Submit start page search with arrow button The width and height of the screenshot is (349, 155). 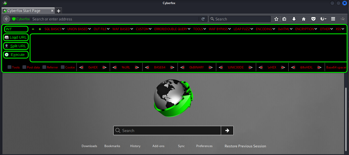tap(227, 130)
